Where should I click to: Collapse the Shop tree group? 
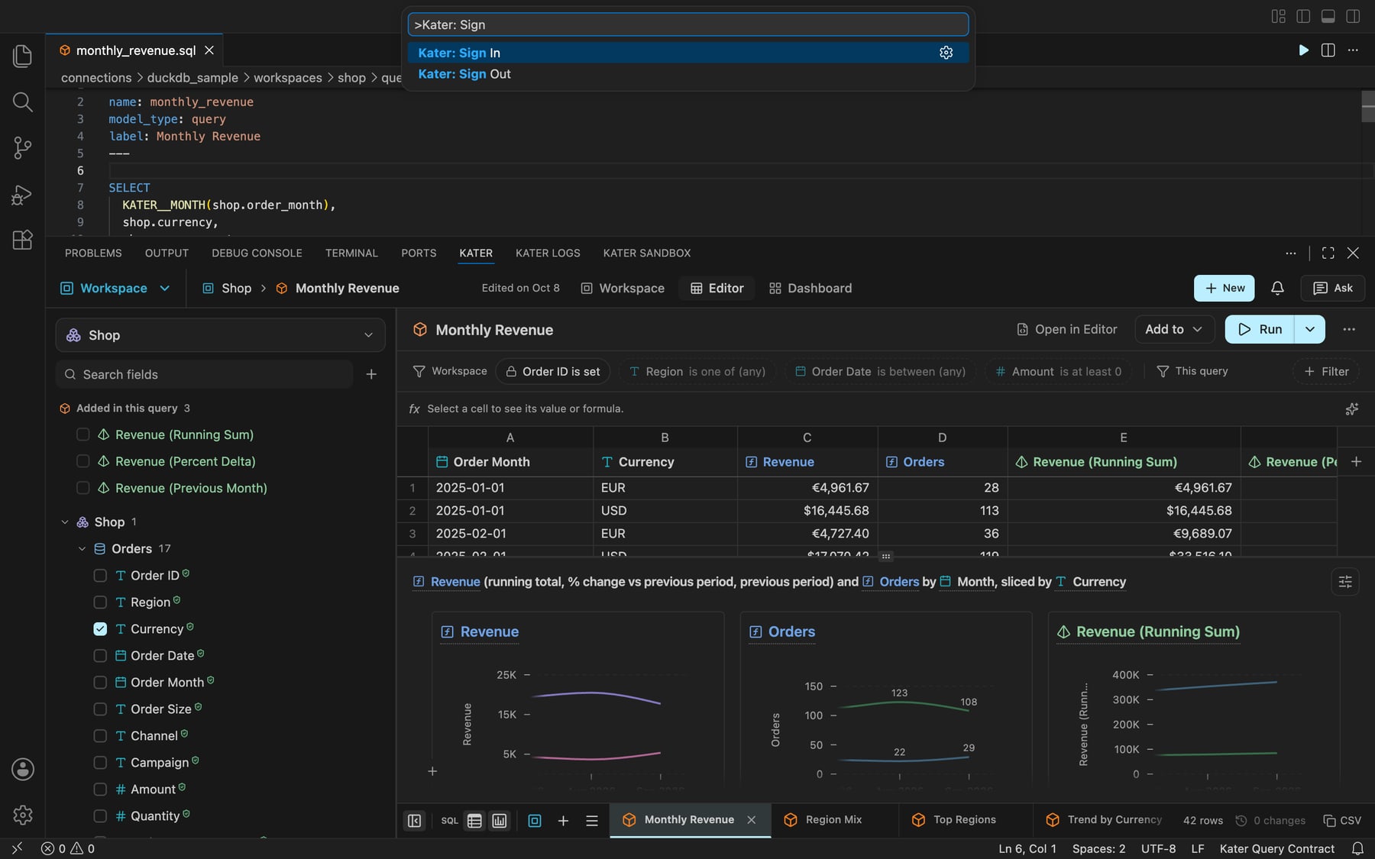[65, 522]
